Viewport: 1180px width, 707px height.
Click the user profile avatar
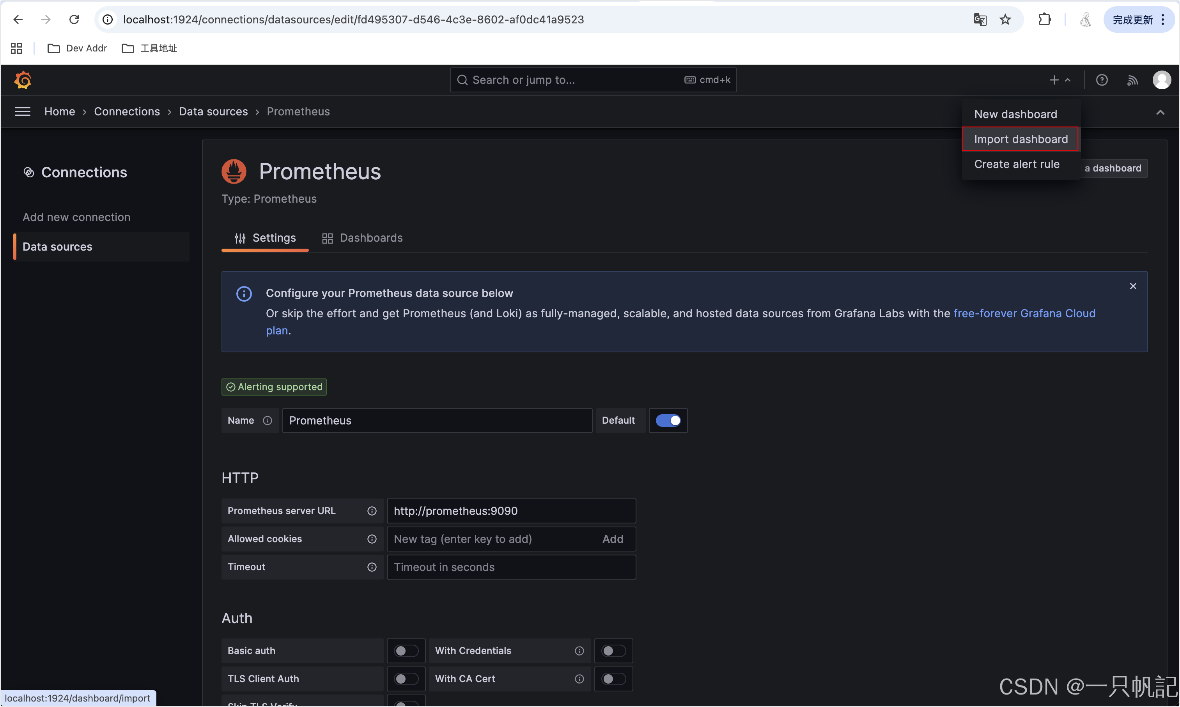[x=1161, y=80]
